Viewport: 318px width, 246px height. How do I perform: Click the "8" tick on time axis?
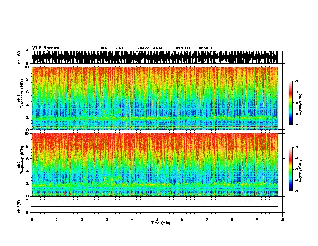[x=232, y=219]
